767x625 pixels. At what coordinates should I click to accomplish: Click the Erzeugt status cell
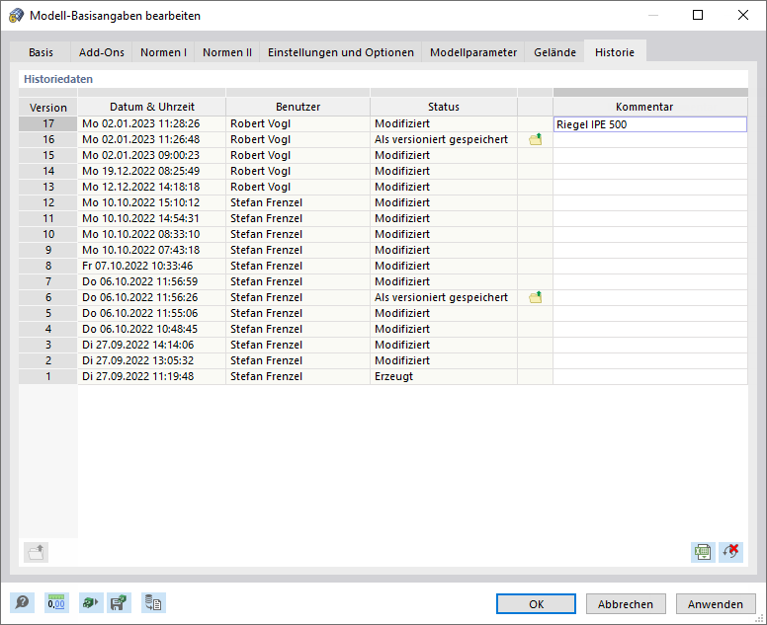(444, 376)
